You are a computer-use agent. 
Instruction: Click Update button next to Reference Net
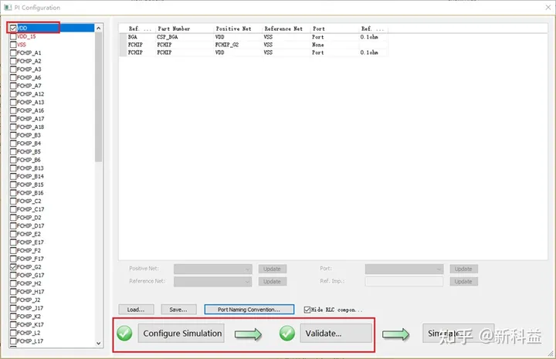tap(273, 281)
